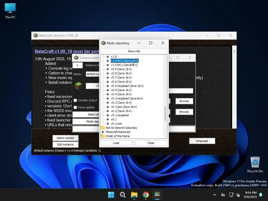Click BetaCraft Launcher window title icon
The width and height of the screenshot is (268, 201).
pyautogui.click(x=36, y=36)
